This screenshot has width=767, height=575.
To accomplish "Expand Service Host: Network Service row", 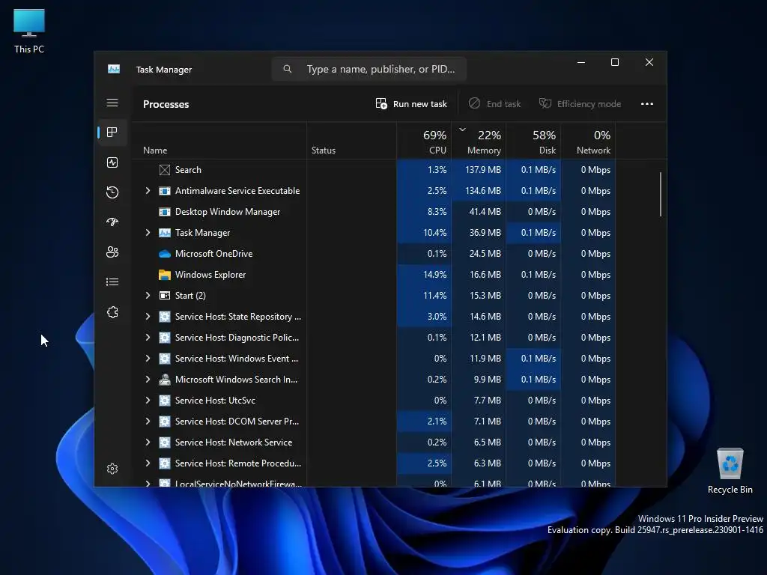I will pos(148,442).
